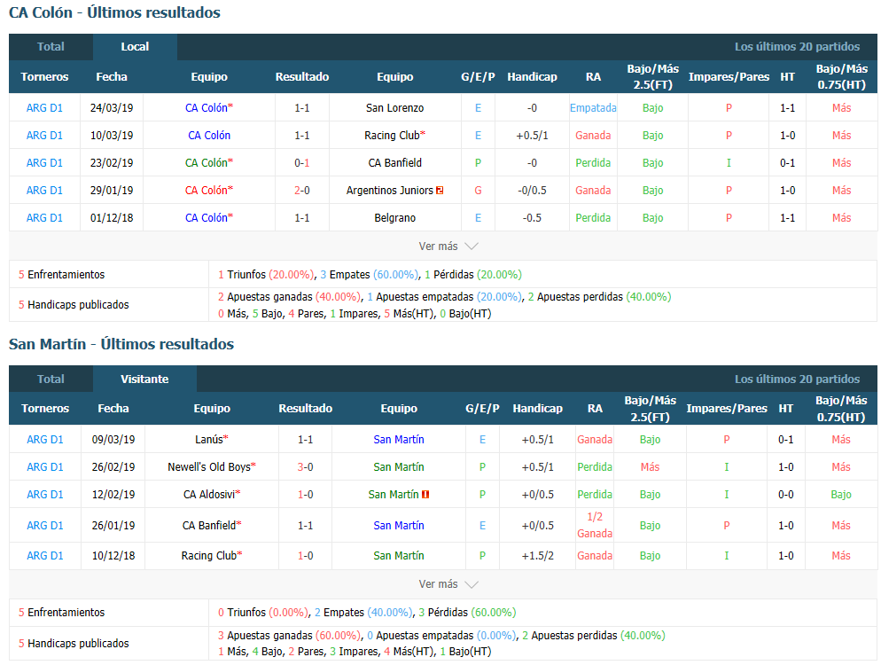Open ARG D1 link for 26/01/19 match
Screen dimensions: 881x665
[45, 526]
